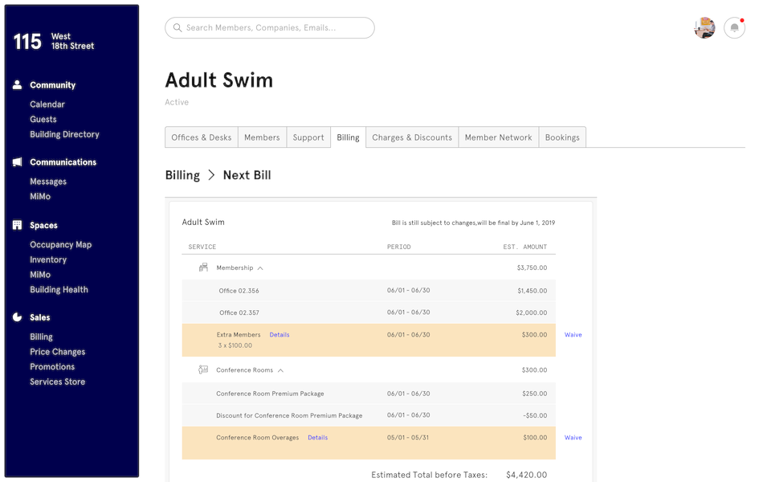
Task: Click the 115 West 18th Street logo
Action: coord(54,41)
